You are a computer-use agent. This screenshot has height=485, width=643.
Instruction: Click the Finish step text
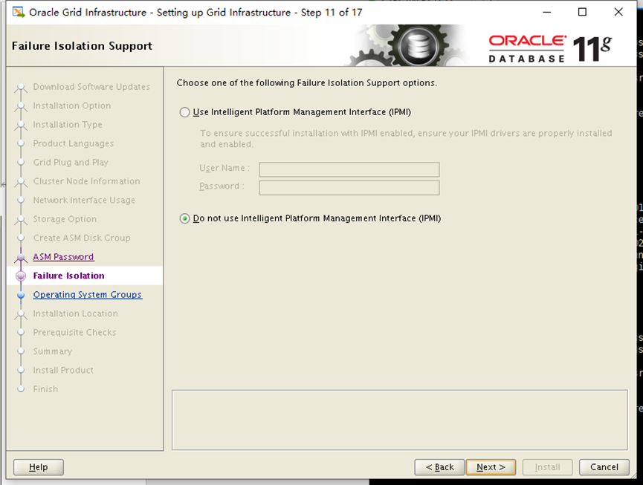point(45,389)
